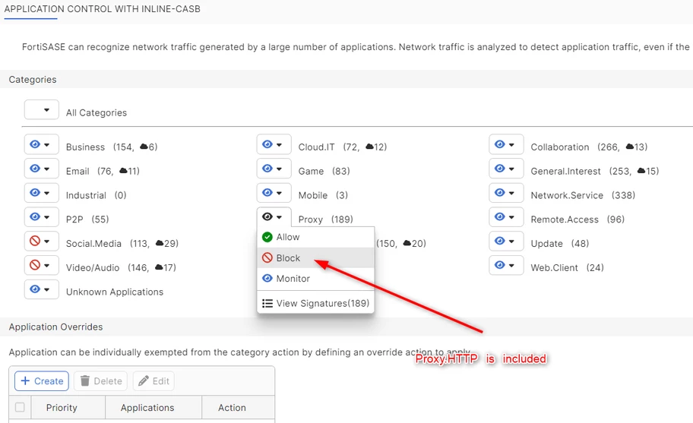Click the Mobile category eye icon
693x423 pixels.
click(267, 192)
